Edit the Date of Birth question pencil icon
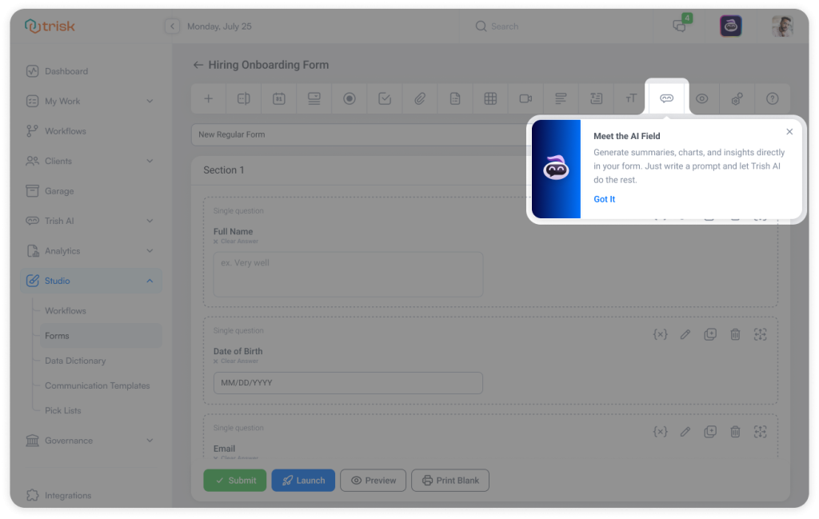This screenshot has width=819, height=519. 685,334
